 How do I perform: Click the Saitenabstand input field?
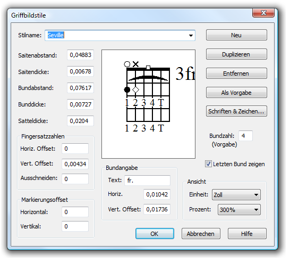point(80,55)
